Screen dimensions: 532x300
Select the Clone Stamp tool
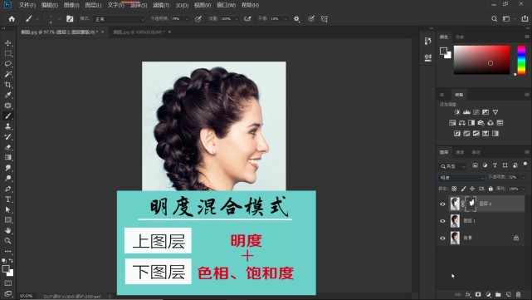(7, 126)
